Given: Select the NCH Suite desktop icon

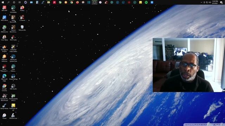Looking at the screenshot, I should pos(13,38).
